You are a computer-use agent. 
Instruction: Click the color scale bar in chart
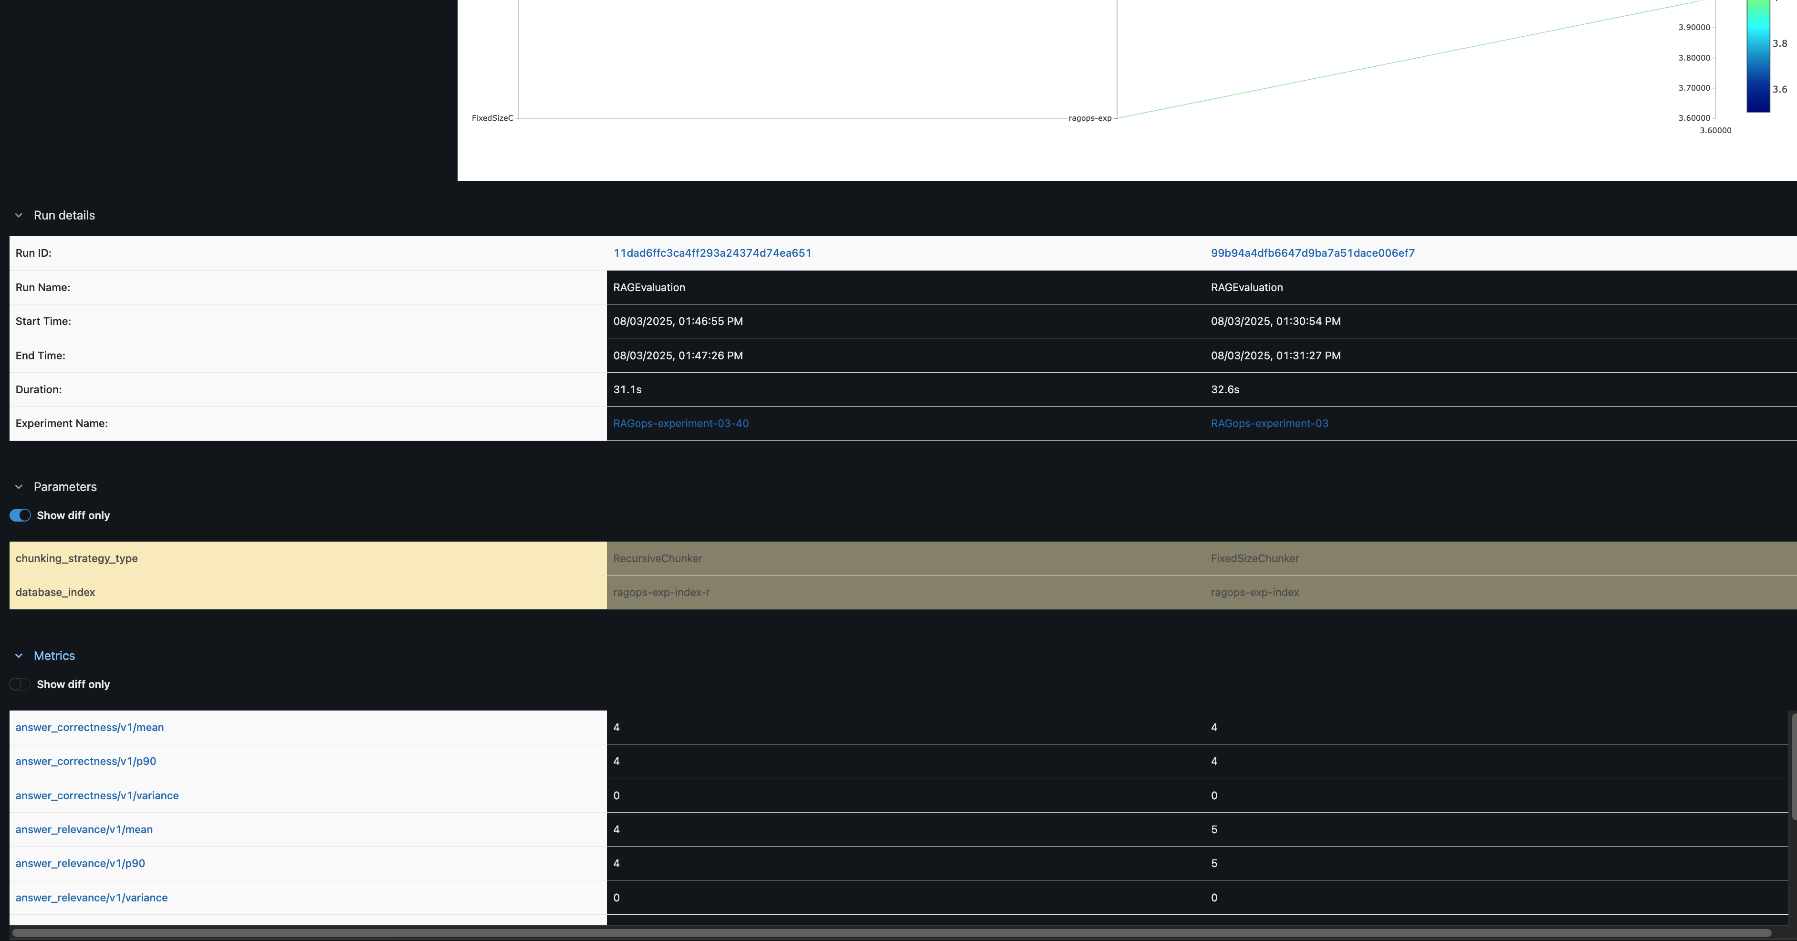[1758, 56]
